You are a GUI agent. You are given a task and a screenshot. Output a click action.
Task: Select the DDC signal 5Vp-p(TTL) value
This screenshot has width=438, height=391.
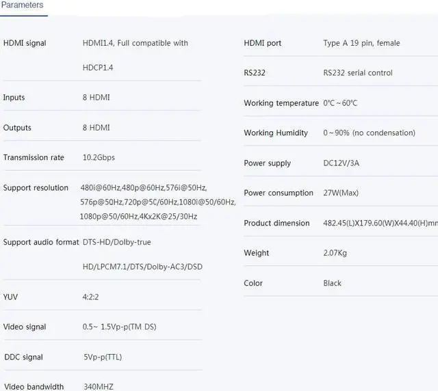[x=103, y=357]
